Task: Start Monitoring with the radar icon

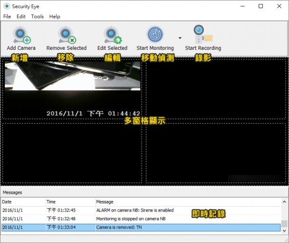Action: [x=155, y=35]
